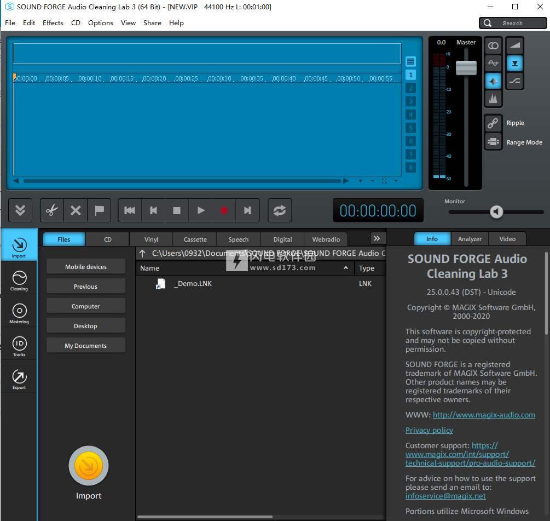Open the Privacy policy link
The width and height of the screenshot is (550, 521).
pyautogui.click(x=429, y=430)
